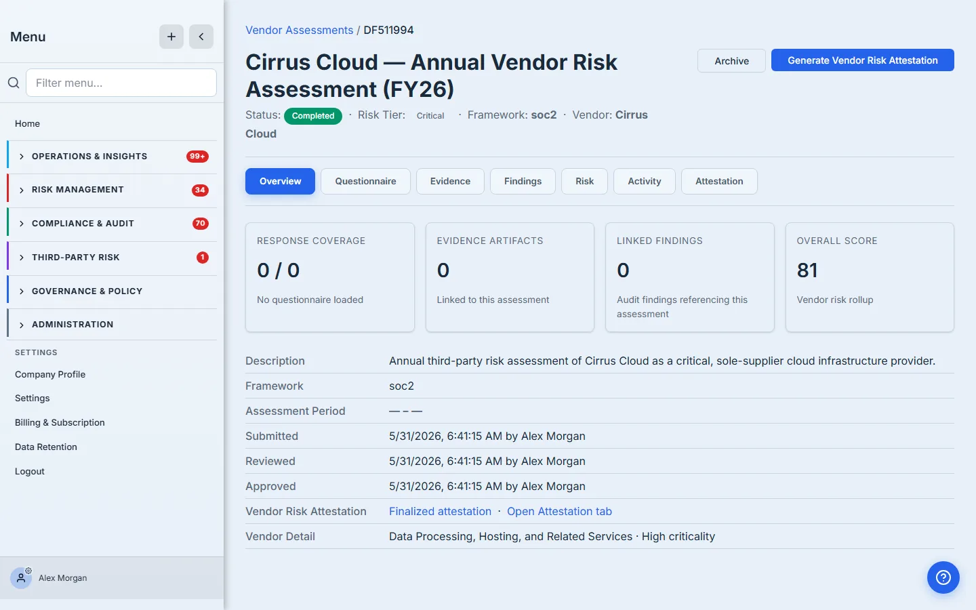Image resolution: width=976 pixels, height=610 pixels.
Task: Click the 34 badge on Risk Management
Action: click(200, 190)
